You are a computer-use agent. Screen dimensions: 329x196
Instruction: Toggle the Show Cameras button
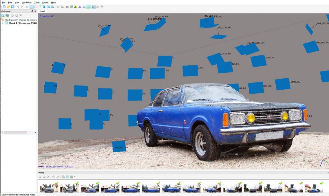tap(93, 7)
